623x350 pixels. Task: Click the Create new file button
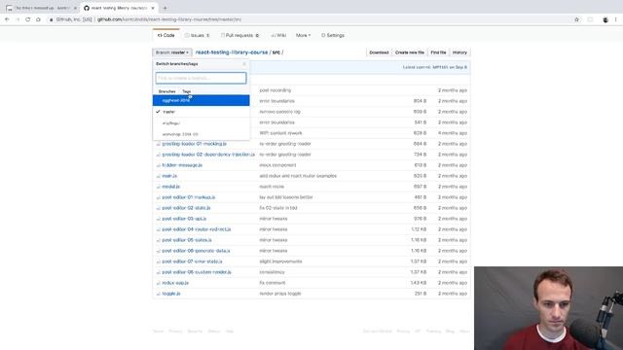click(x=410, y=52)
